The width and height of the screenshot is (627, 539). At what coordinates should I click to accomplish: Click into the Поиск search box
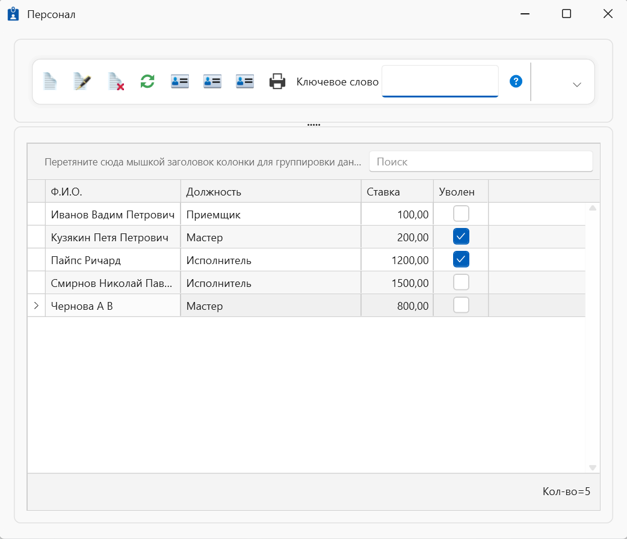click(481, 162)
